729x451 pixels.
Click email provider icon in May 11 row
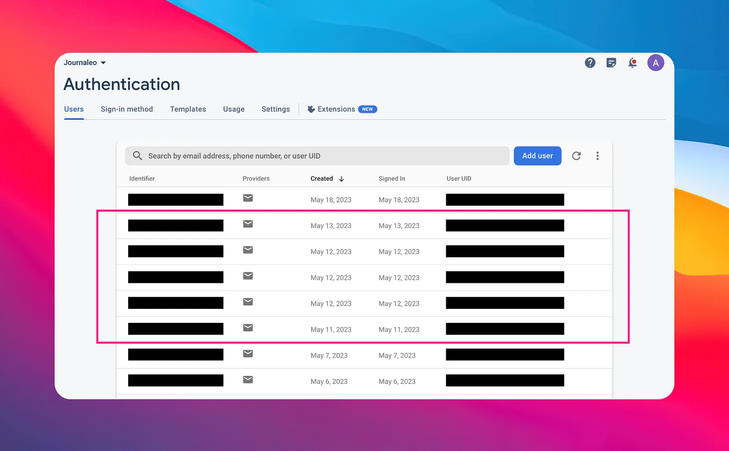pyautogui.click(x=248, y=328)
